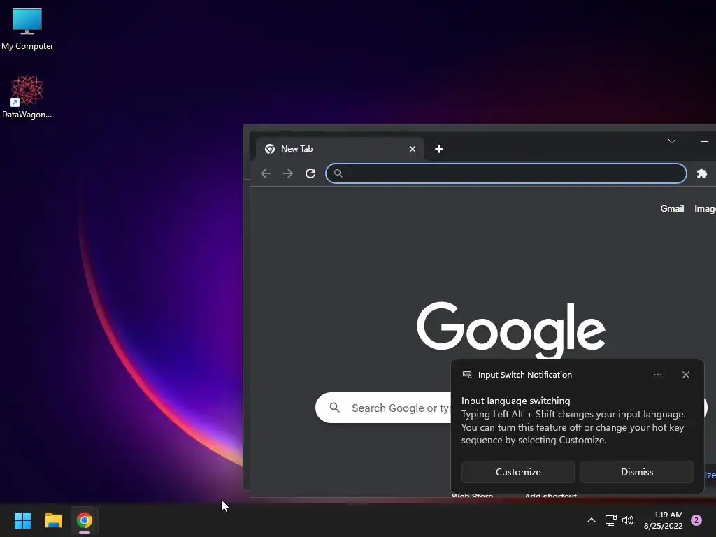This screenshot has height=537, width=716.
Task: Reload the current Chrome page
Action: pos(310,173)
